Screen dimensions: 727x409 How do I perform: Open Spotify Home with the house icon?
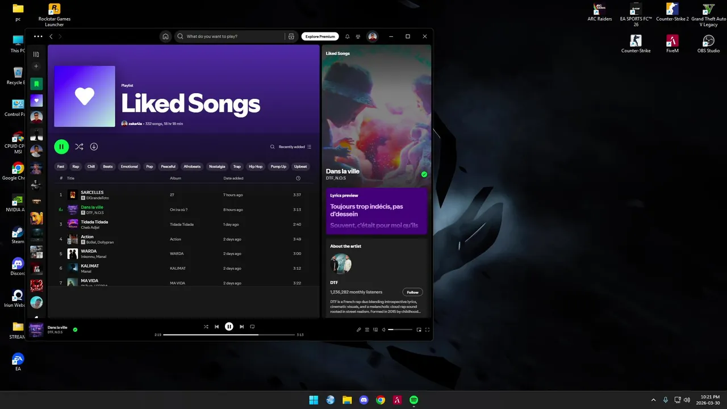[x=165, y=36]
